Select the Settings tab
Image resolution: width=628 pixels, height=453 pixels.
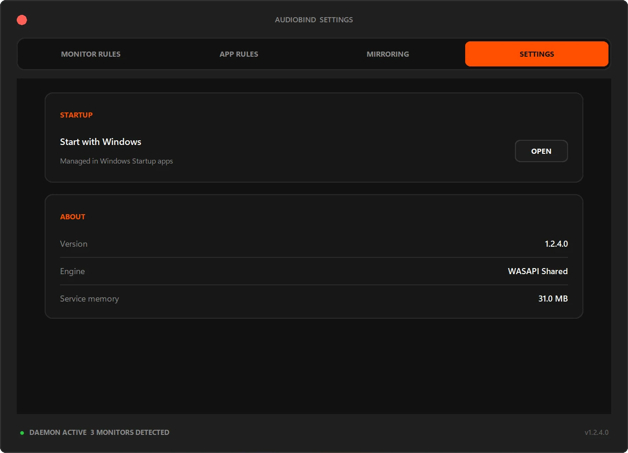tap(537, 54)
